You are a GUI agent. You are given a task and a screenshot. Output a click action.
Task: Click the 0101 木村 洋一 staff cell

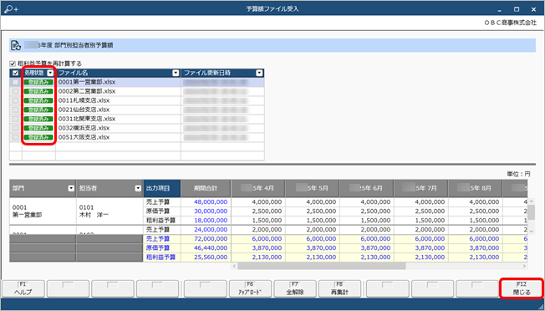coord(110,212)
